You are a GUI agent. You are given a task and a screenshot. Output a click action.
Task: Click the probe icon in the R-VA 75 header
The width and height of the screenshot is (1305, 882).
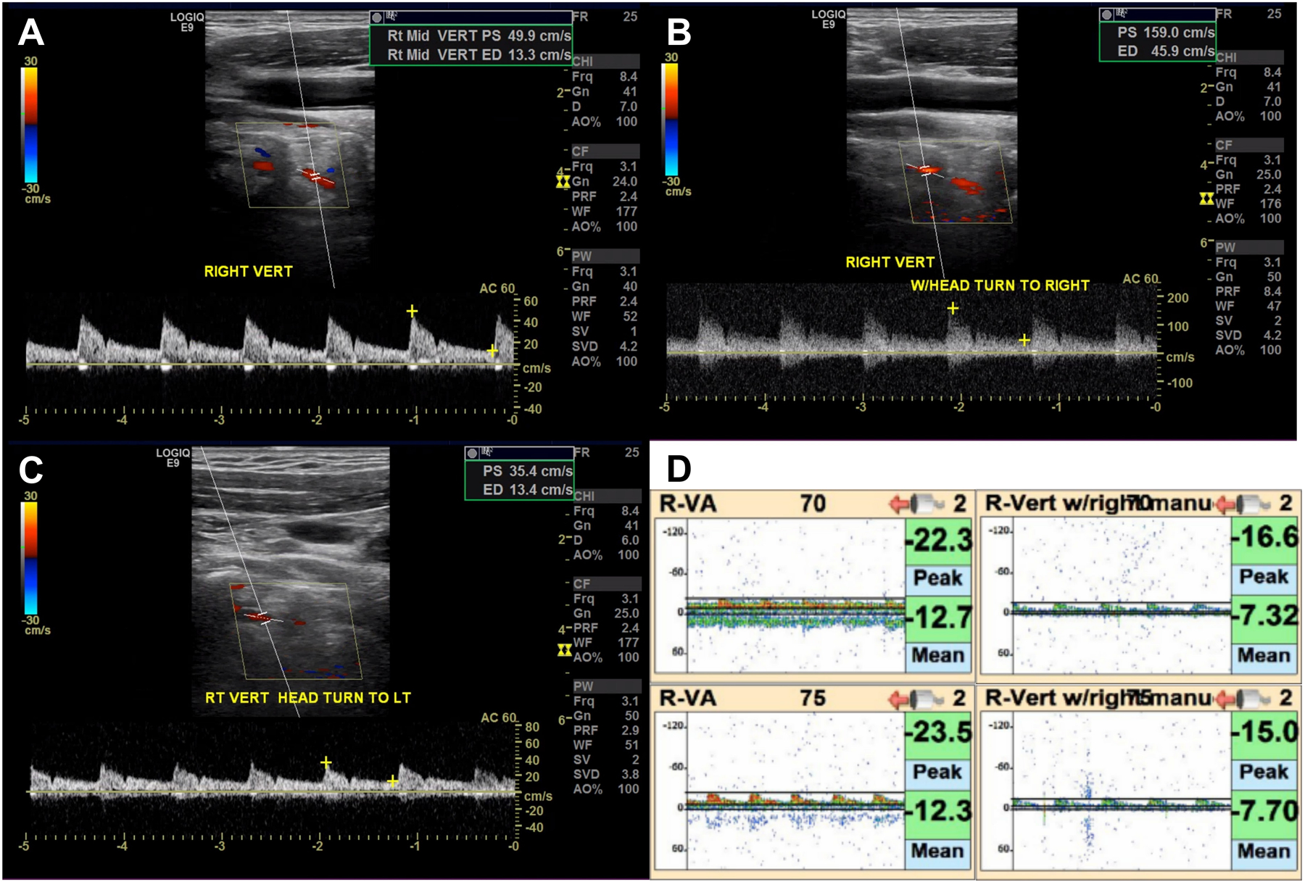point(918,698)
